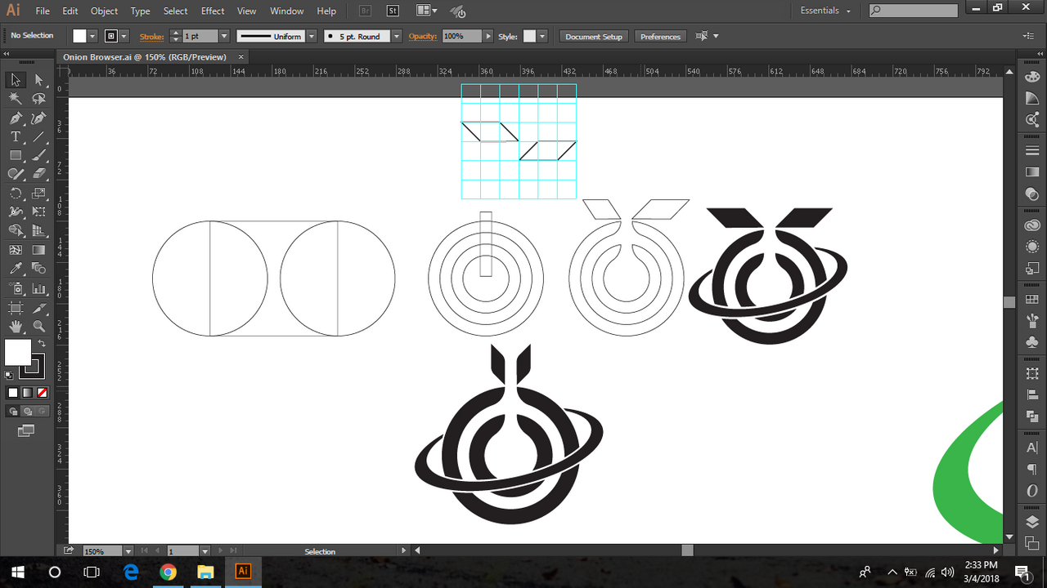Pick the Lasso tool
Image resolution: width=1047 pixels, height=588 pixels.
click(38, 99)
